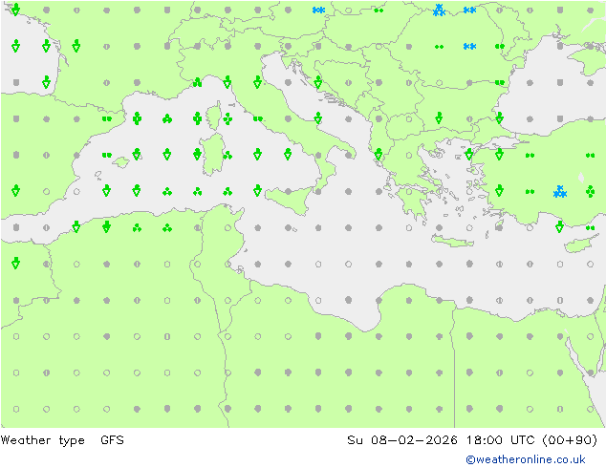Click the '18:00 UTC' time label
The height and width of the screenshot is (468, 606).
500,439
